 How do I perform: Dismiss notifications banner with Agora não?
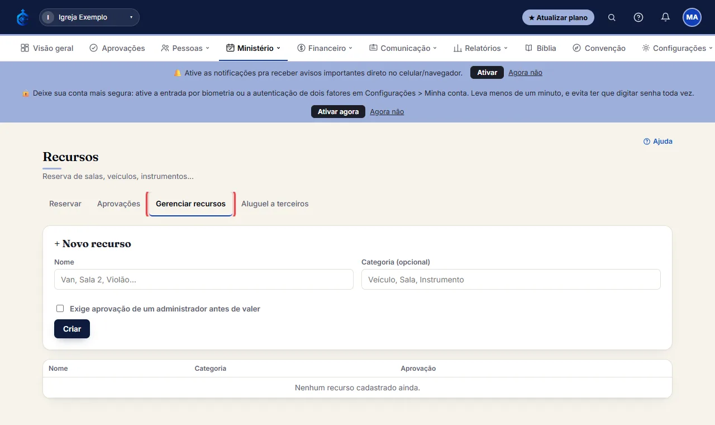pos(525,73)
